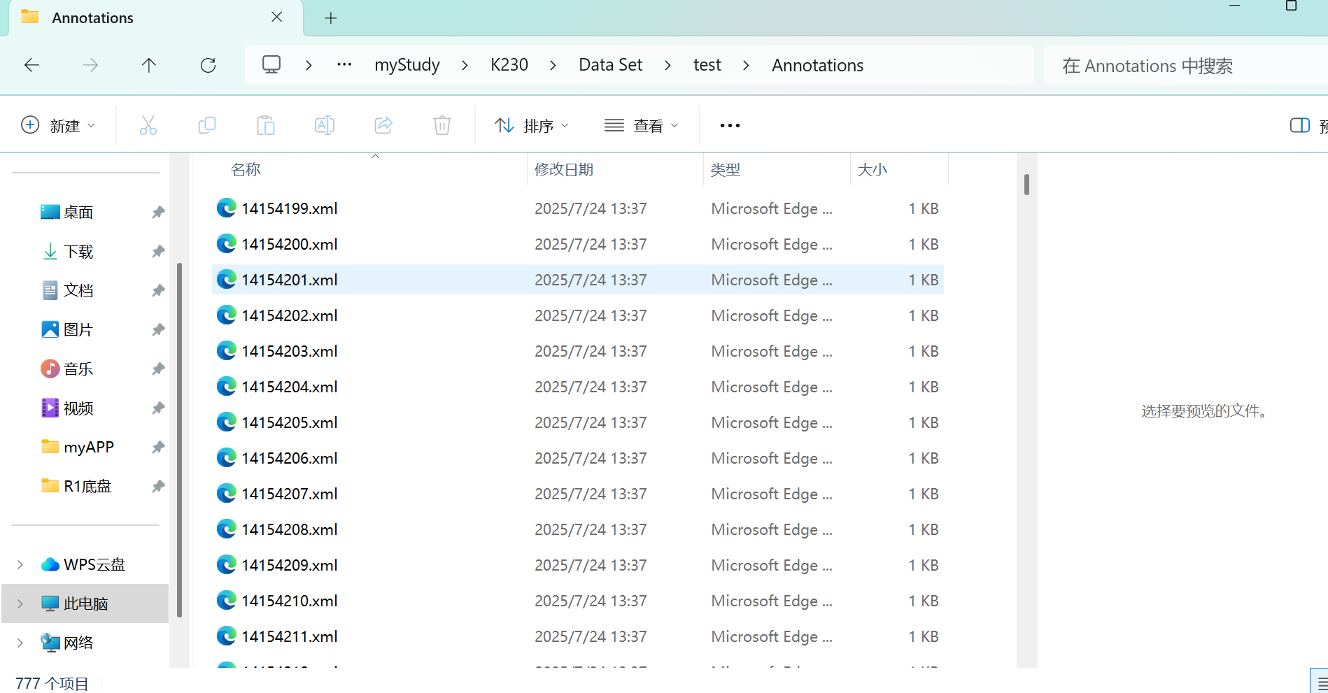Viewport: 1328px width, 693px height.
Task: Expand chevron after Data Set breadcrumb
Action: pos(667,65)
